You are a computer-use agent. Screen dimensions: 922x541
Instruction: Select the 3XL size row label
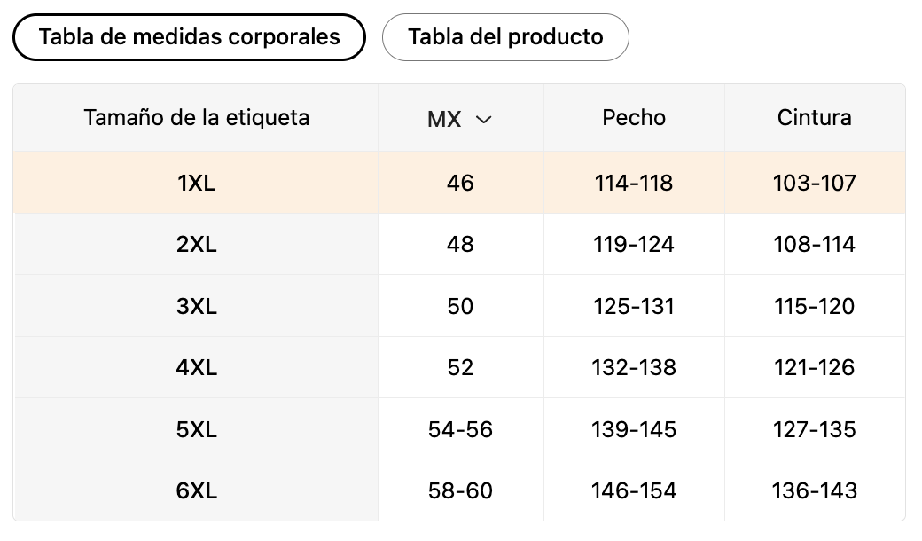pyautogui.click(x=197, y=306)
